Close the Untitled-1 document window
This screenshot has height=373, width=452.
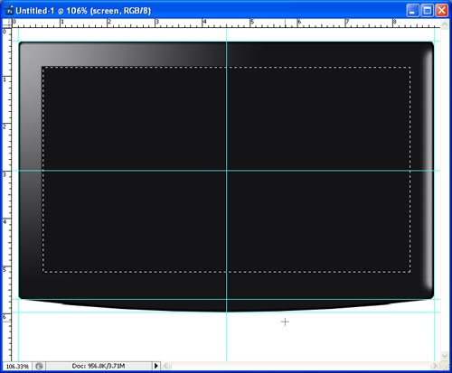442,11
